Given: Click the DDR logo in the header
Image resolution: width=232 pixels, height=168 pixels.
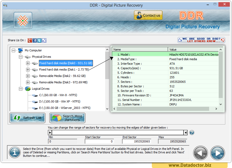Looking at the screenshot, I should click(191, 16).
